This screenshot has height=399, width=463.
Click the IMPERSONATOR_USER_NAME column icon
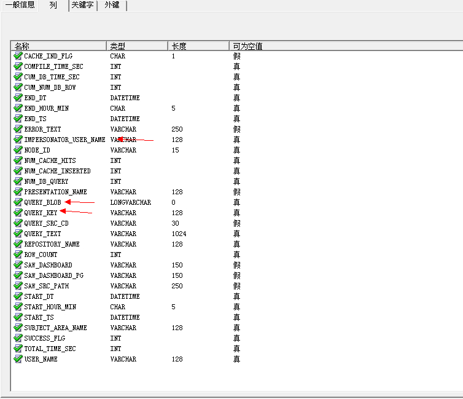18,140
